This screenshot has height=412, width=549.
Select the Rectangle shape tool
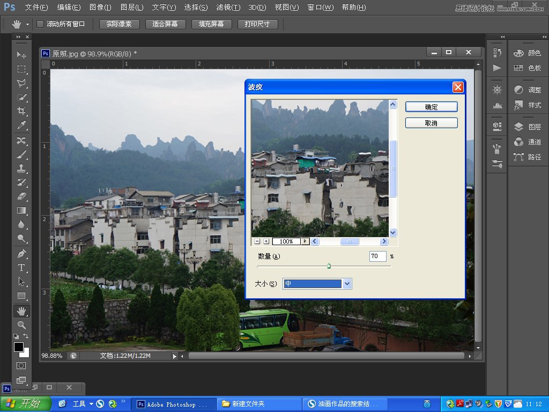tap(21, 296)
